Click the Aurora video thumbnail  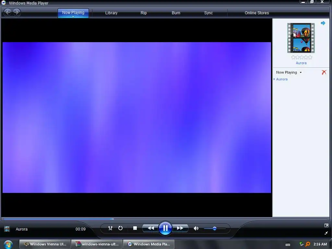coord(301,38)
